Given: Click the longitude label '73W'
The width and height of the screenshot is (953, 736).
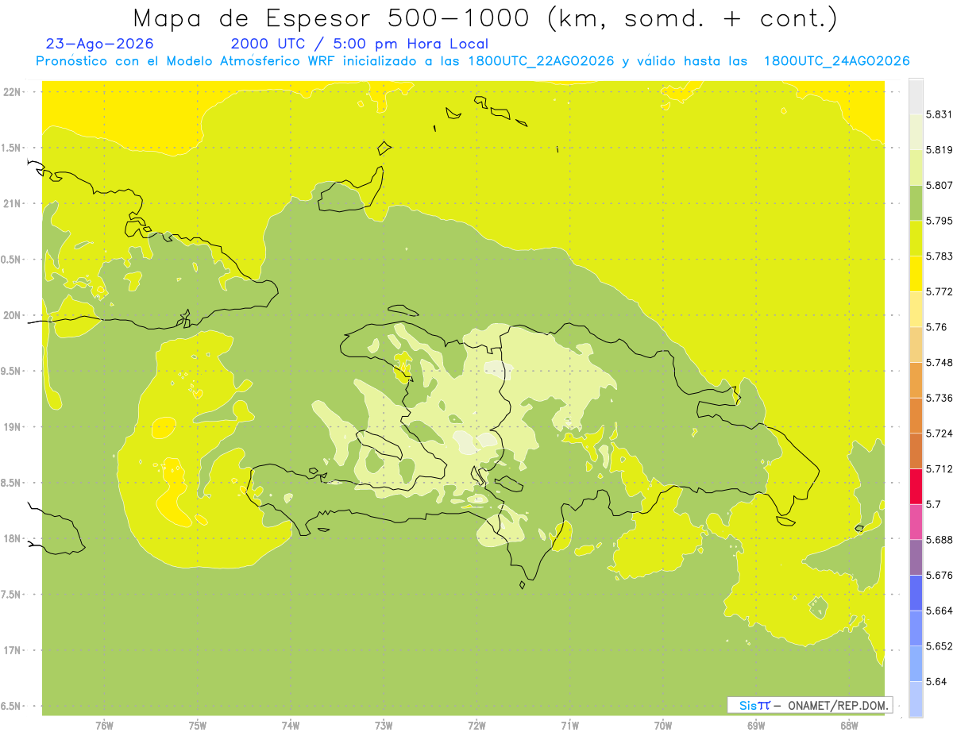Looking at the screenshot, I should [x=384, y=726].
